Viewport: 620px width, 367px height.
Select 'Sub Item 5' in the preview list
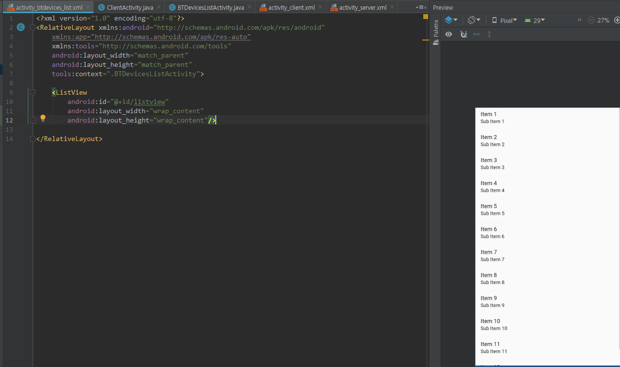pyautogui.click(x=493, y=213)
